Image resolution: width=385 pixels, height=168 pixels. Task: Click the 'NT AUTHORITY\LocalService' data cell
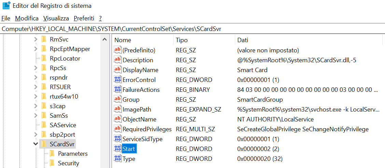pos(275,119)
